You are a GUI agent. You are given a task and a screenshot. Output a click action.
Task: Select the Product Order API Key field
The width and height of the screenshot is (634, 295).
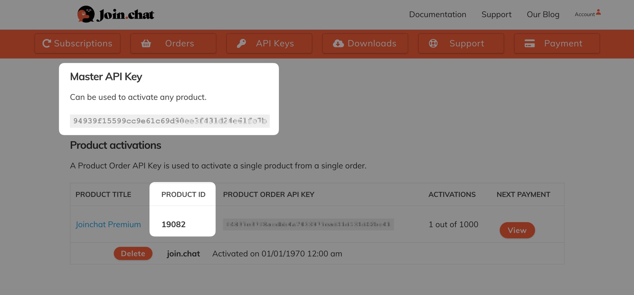tap(308, 224)
